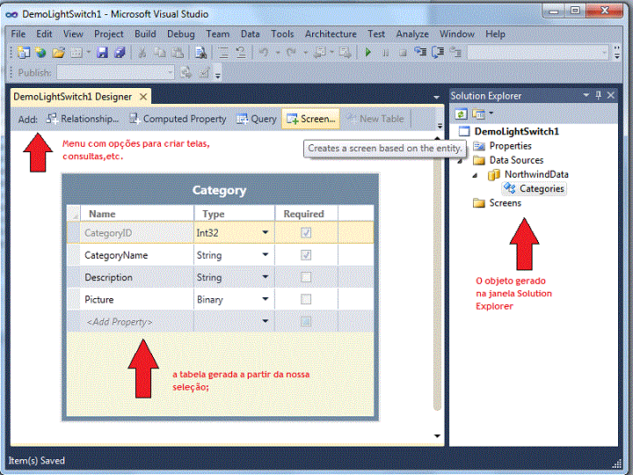Click the Open File folder icon

tap(58, 53)
